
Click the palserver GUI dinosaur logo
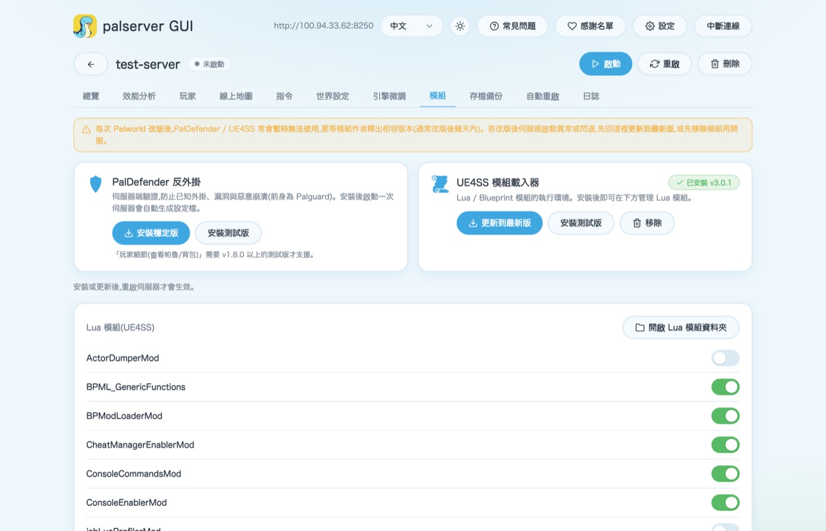85,26
